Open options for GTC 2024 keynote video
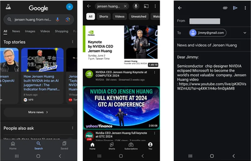This screenshot has height=161, width=251. (x=155, y=133)
